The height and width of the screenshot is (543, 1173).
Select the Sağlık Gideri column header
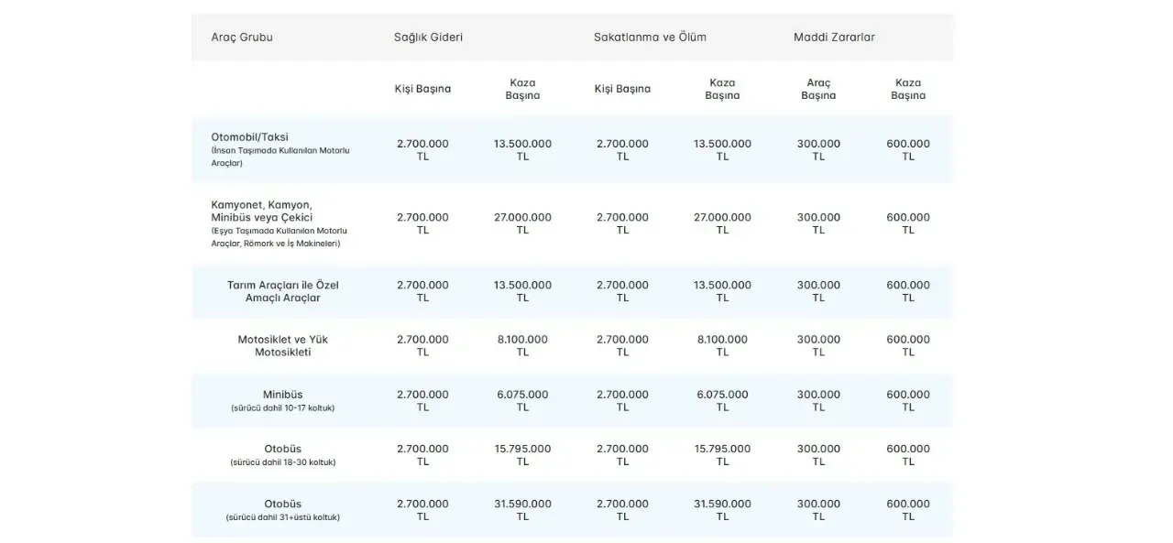(x=428, y=38)
